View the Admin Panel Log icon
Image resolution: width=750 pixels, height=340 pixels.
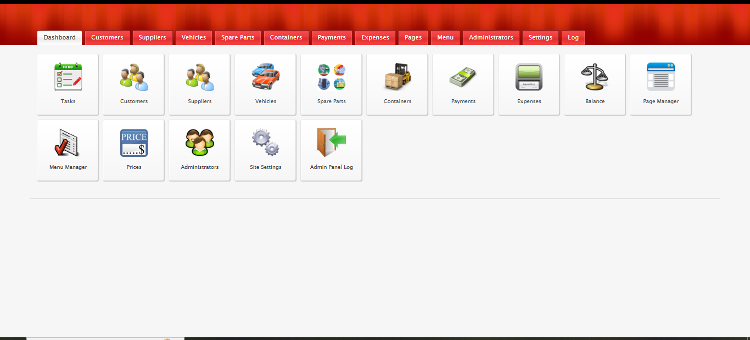[x=332, y=143]
